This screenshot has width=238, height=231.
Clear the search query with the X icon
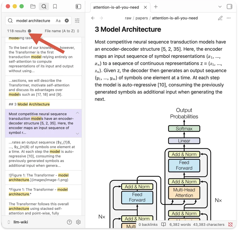pos(67,21)
